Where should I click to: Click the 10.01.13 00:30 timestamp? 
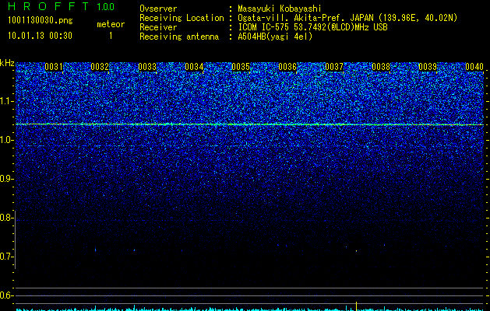[40, 36]
